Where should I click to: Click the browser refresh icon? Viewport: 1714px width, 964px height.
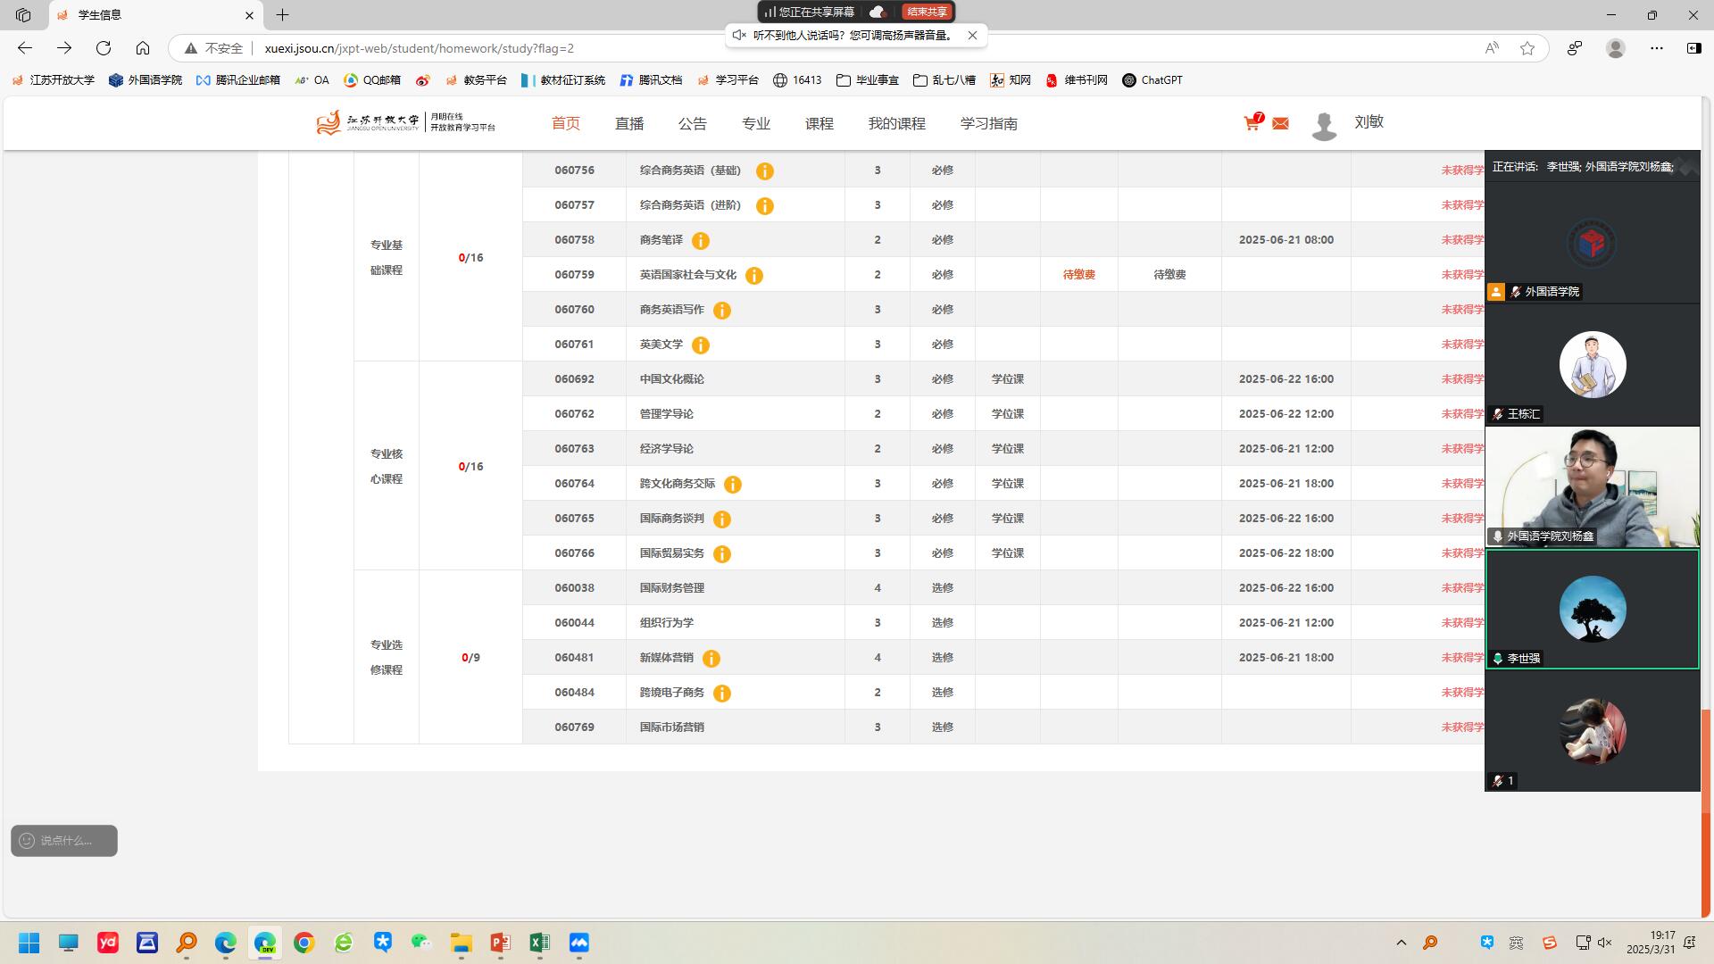(104, 48)
